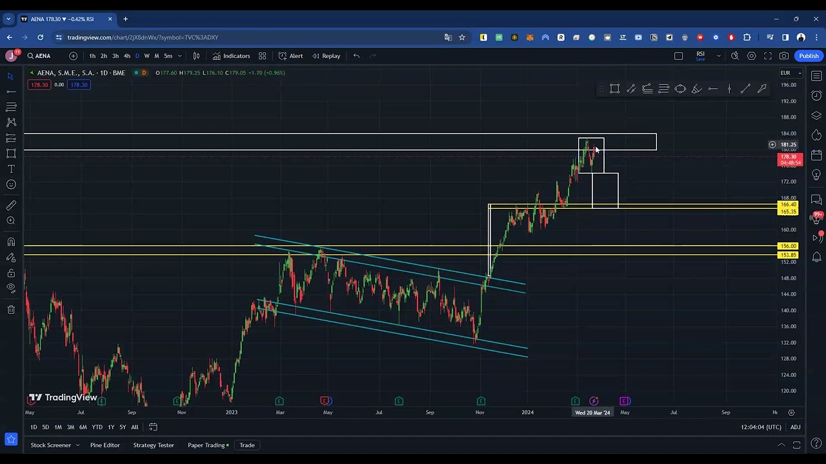Open the EUR currency dropdown

pos(790,73)
